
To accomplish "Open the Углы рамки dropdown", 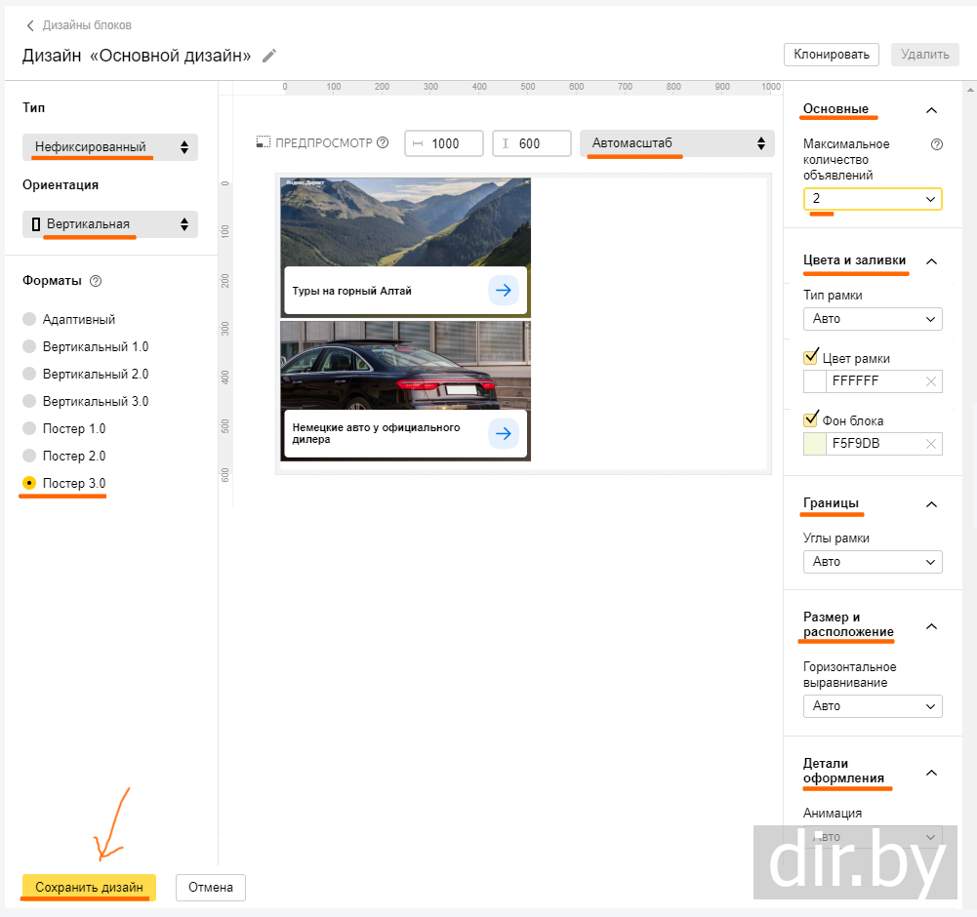I will [873, 562].
